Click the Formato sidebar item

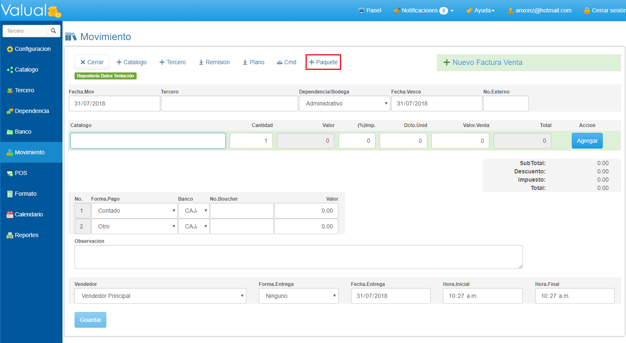pos(26,194)
